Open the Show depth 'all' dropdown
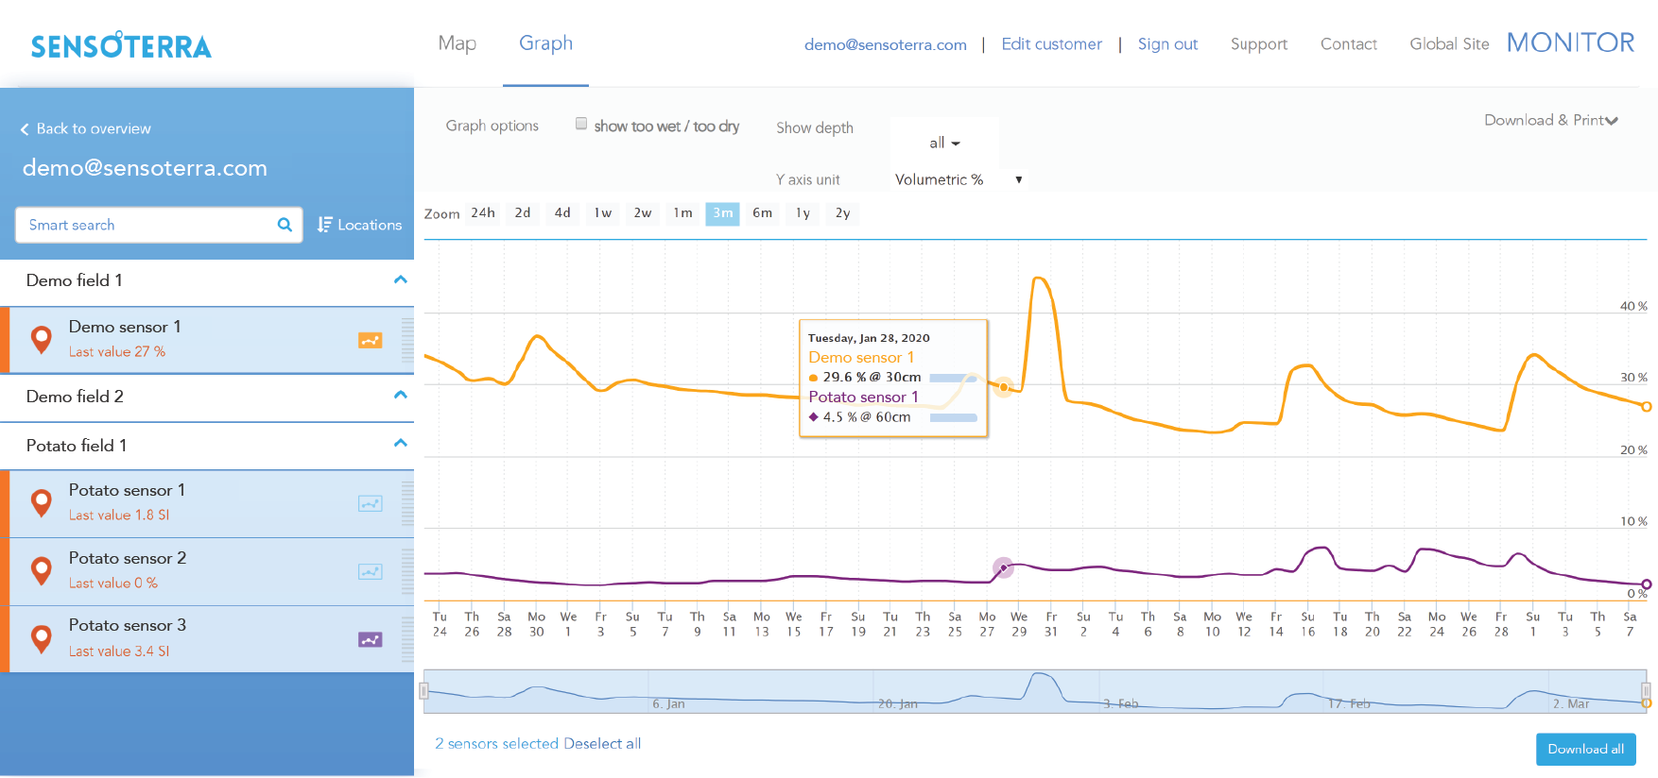Screen dimensions: 1658x778 944,143
